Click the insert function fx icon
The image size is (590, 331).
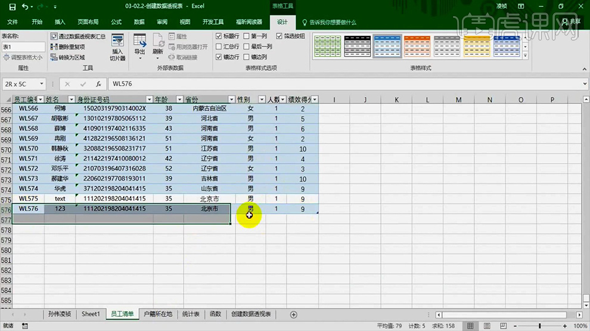(x=98, y=84)
